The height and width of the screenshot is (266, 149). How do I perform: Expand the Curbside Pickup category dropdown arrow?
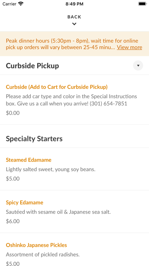click(138, 65)
